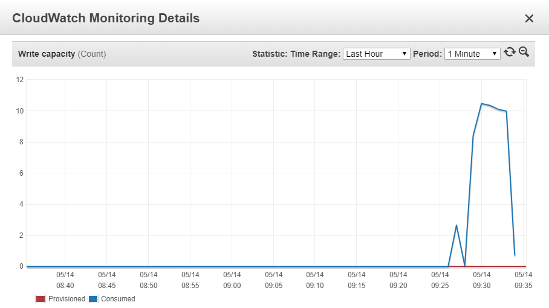Click the CloudWatch Monitoring Details title
549x308 pixels.
click(x=106, y=18)
